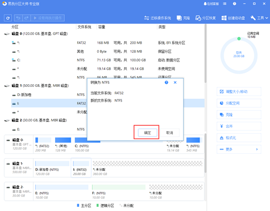
Task: Click the 20.00 GB usage ring chart
Action: pyautogui.click(x=239, y=55)
